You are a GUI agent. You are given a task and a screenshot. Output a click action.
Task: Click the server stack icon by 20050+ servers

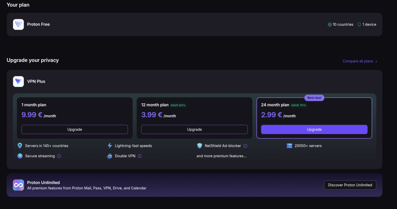[289, 146]
